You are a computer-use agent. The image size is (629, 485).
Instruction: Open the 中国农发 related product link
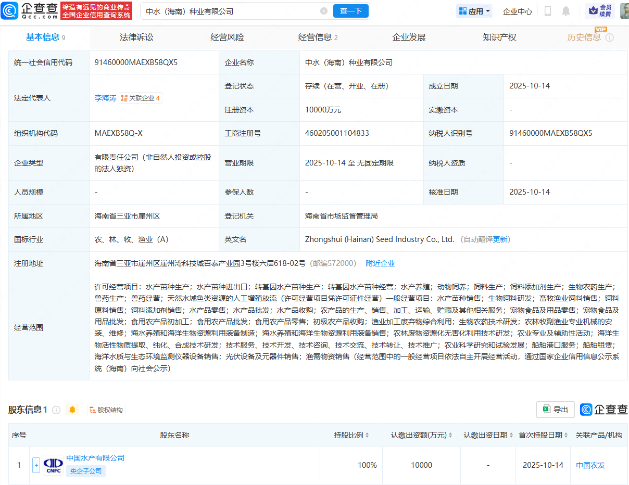(590, 465)
